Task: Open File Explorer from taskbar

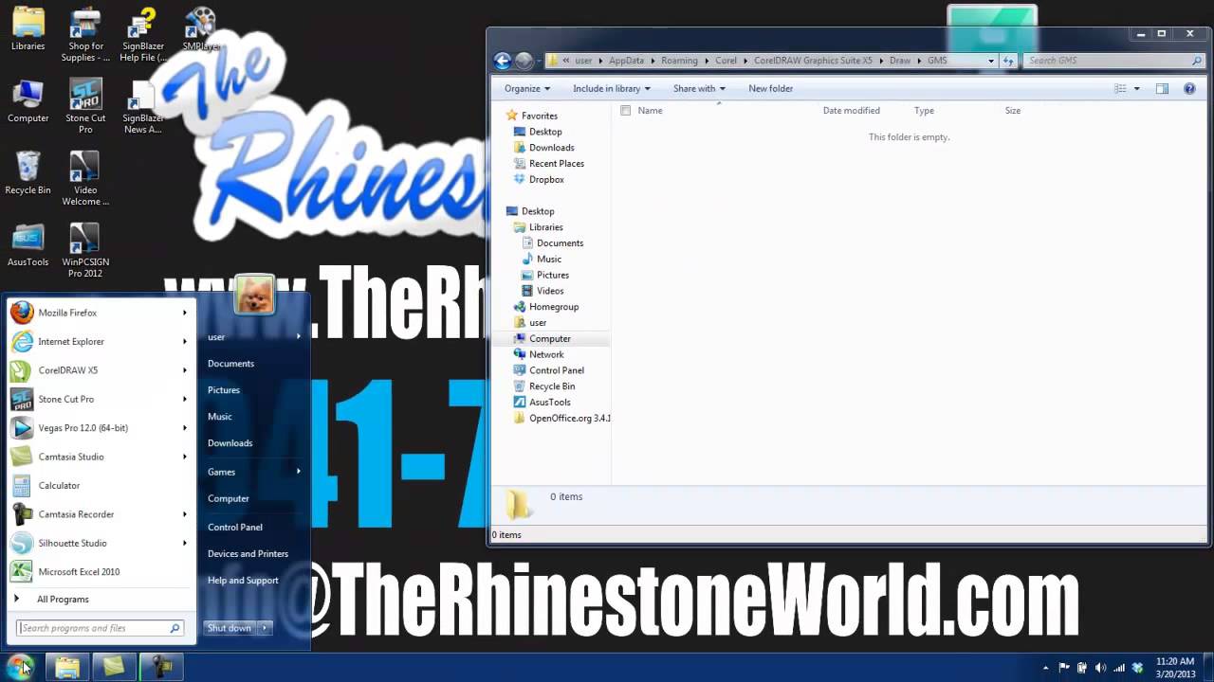Action: click(x=67, y=667)
